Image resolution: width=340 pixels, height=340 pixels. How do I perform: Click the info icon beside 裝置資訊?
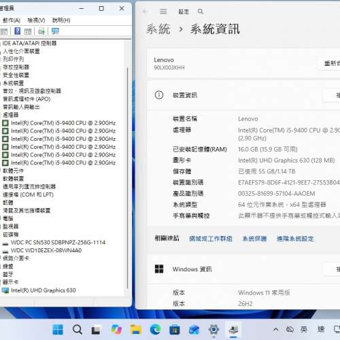pos(159,95)
